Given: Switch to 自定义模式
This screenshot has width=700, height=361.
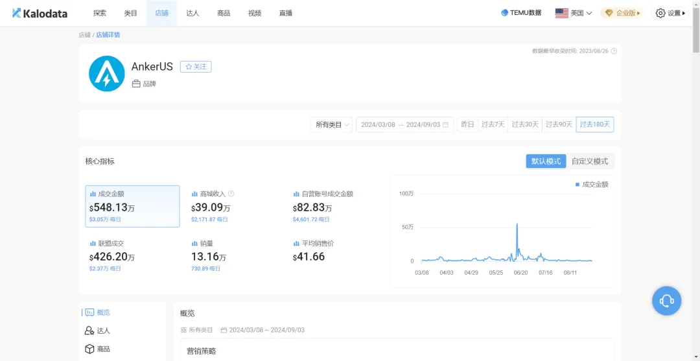Looking at the screenshot, I should [590, 161].
